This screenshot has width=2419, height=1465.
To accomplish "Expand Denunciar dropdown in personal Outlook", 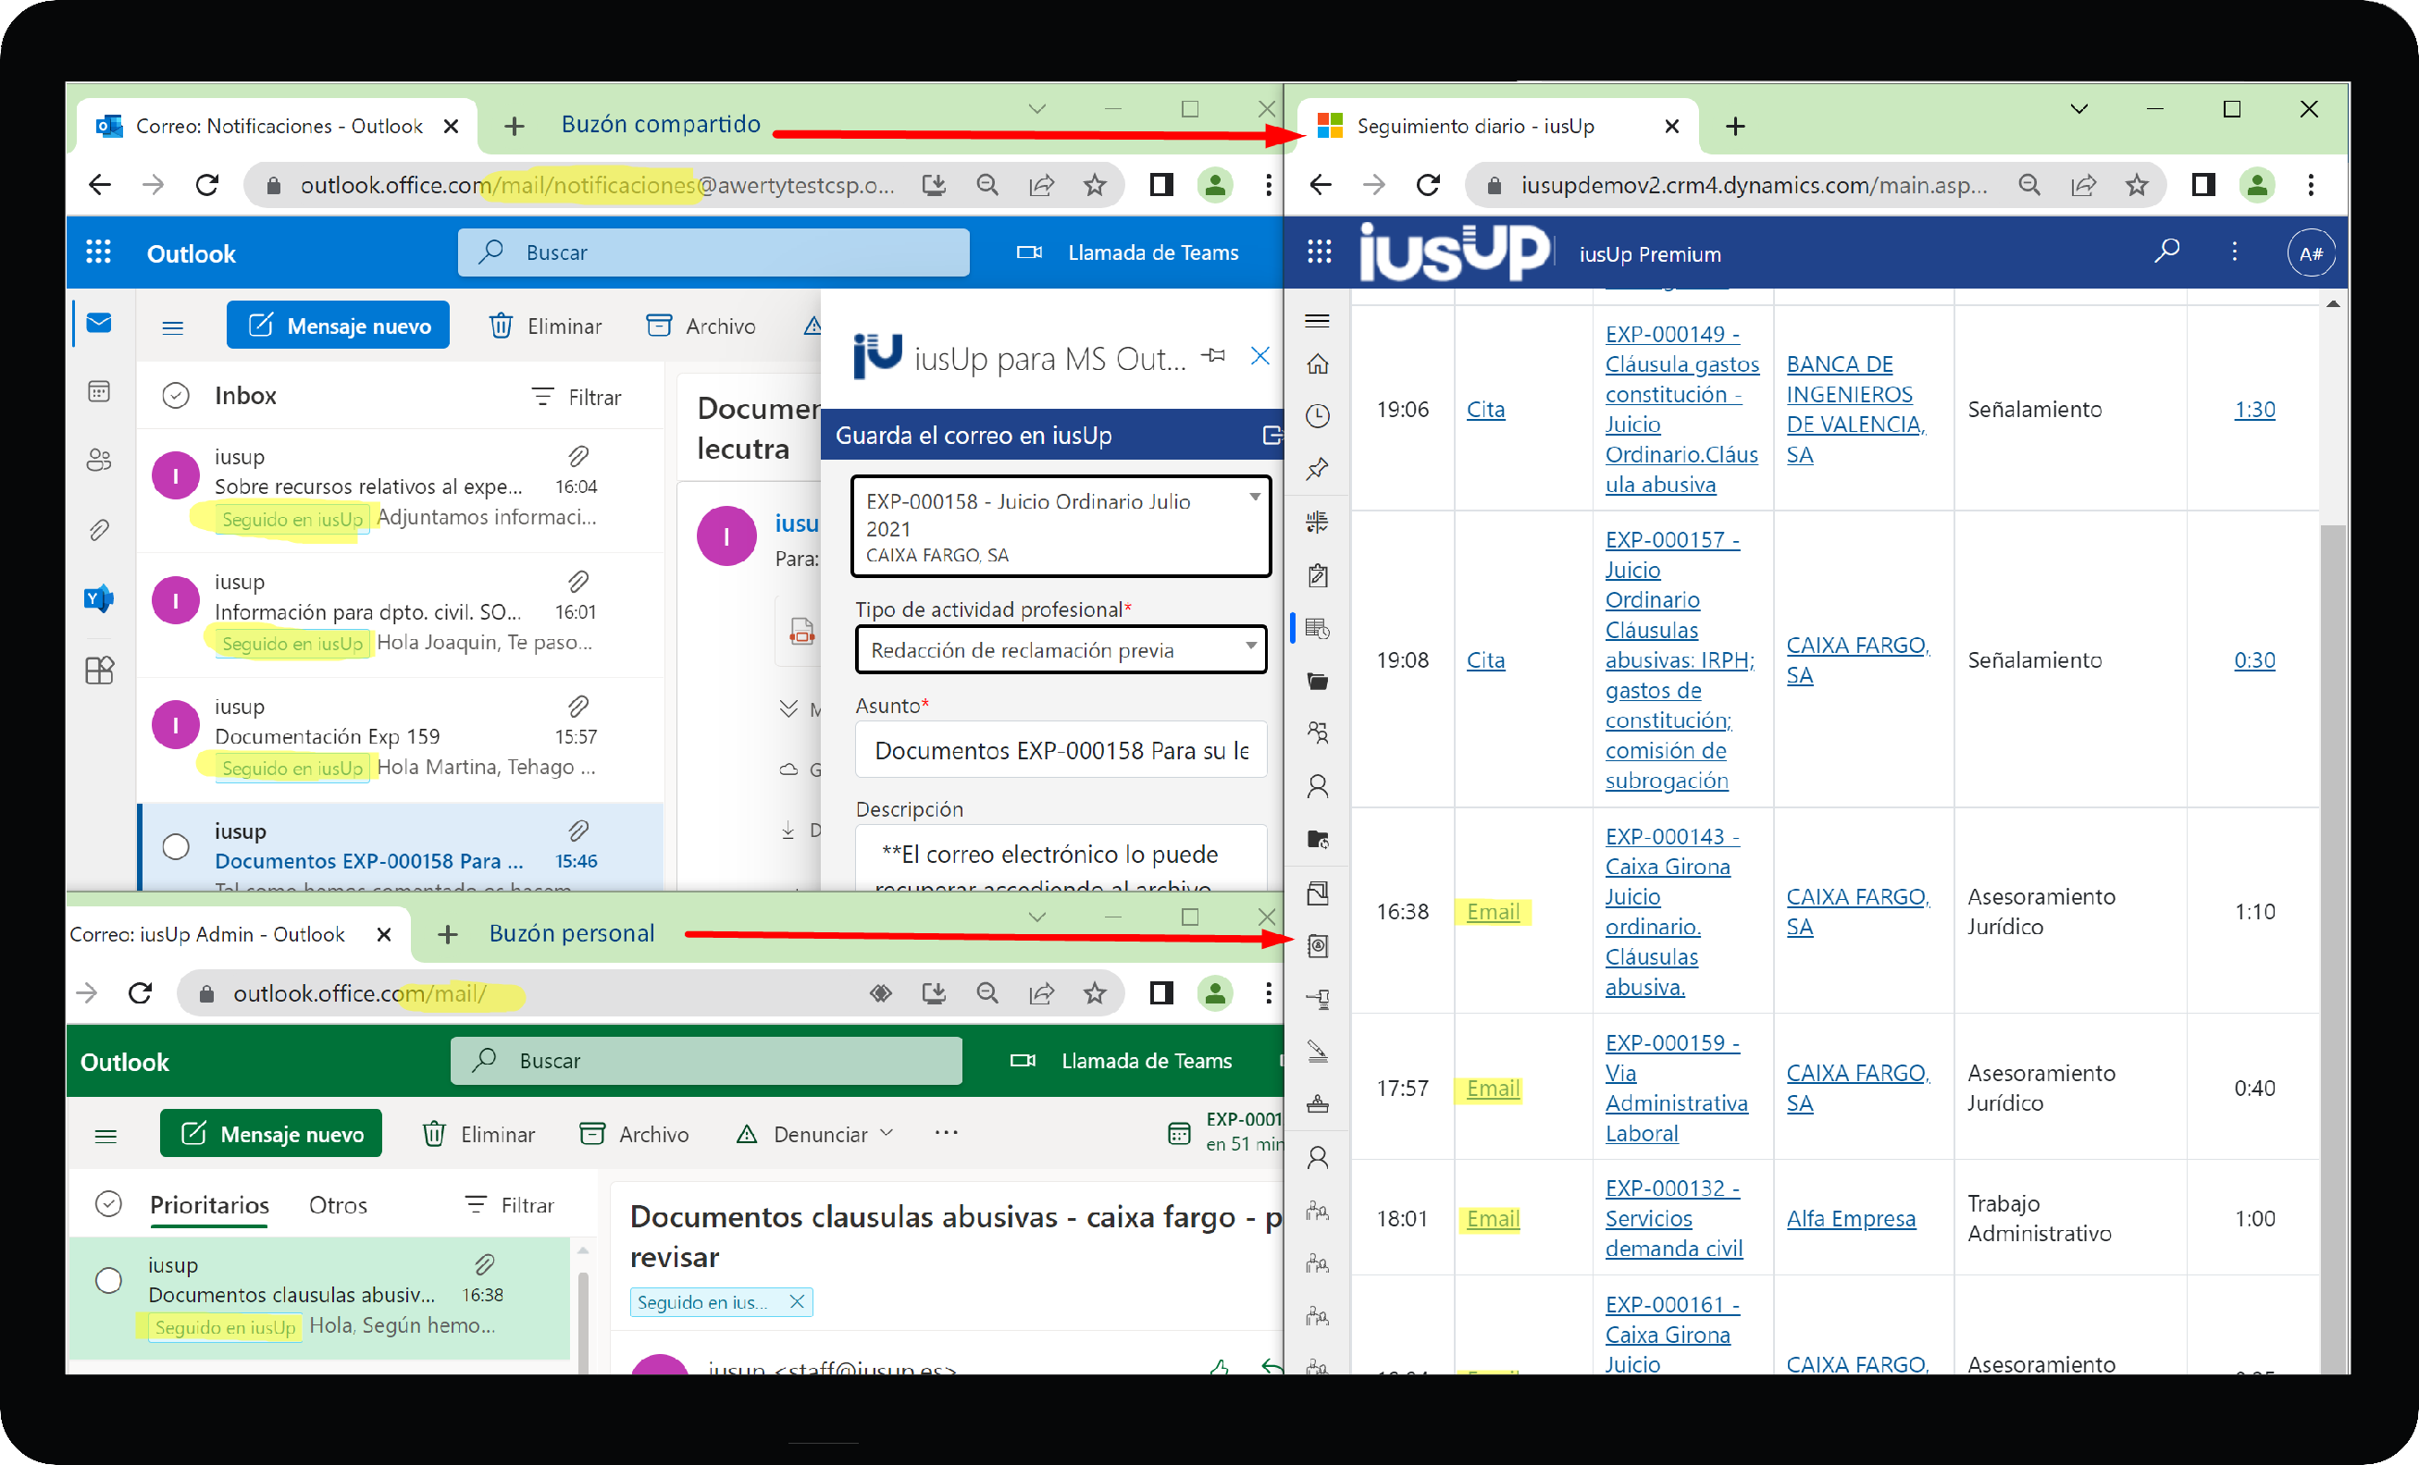I will pos(887,1132).
